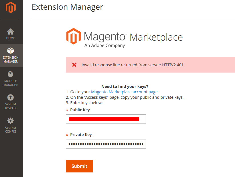
Task: Focus the masked Private Key input
Action: tap(106, 144)
